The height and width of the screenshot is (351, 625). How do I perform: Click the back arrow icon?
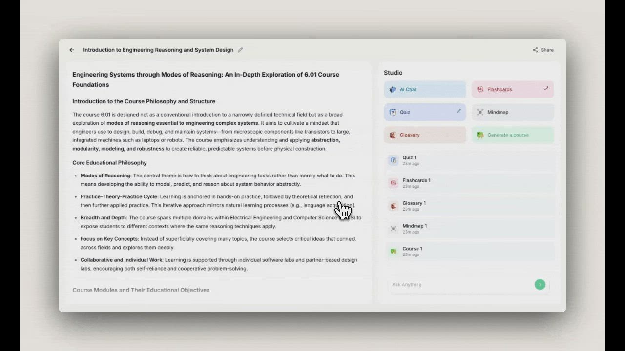click(x=72, y=50)
